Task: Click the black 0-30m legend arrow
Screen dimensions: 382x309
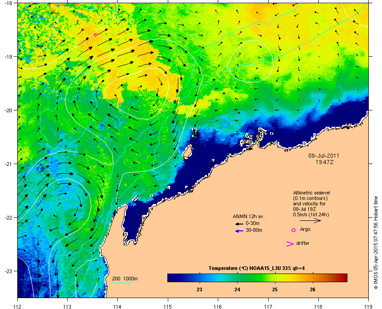Action: point(239,224)
